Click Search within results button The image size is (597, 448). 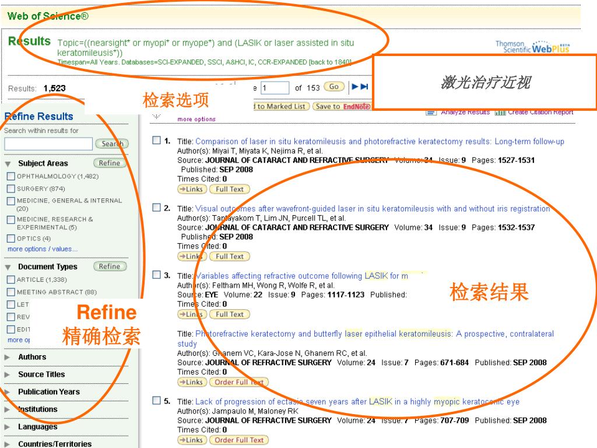pos(112,143)
